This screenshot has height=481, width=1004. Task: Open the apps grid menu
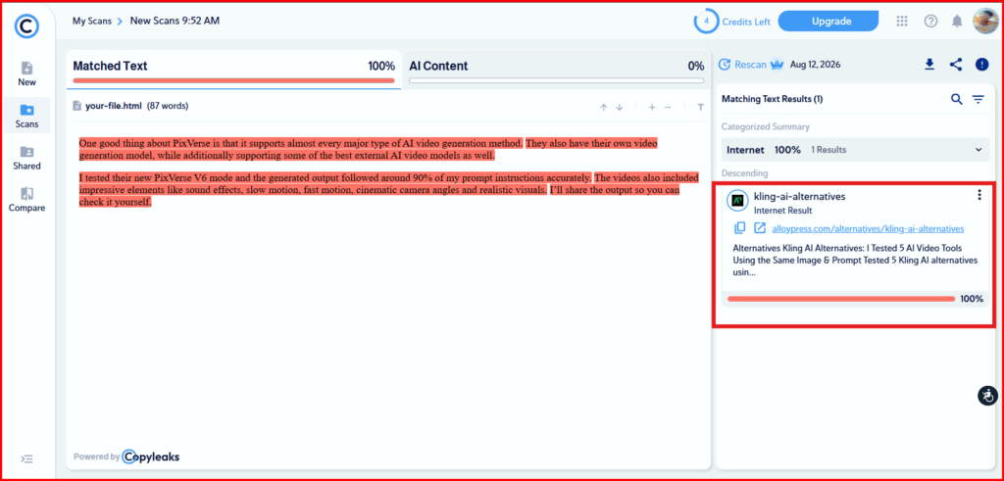click(902, 22)
